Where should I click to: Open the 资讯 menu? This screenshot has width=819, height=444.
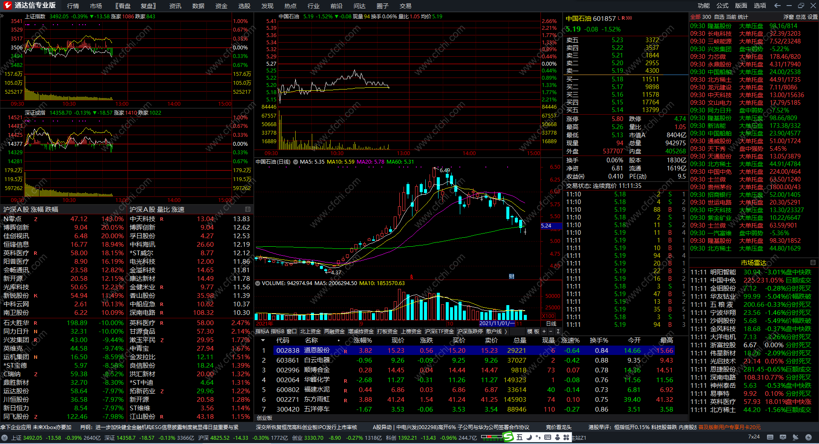[x=175, y=6]
